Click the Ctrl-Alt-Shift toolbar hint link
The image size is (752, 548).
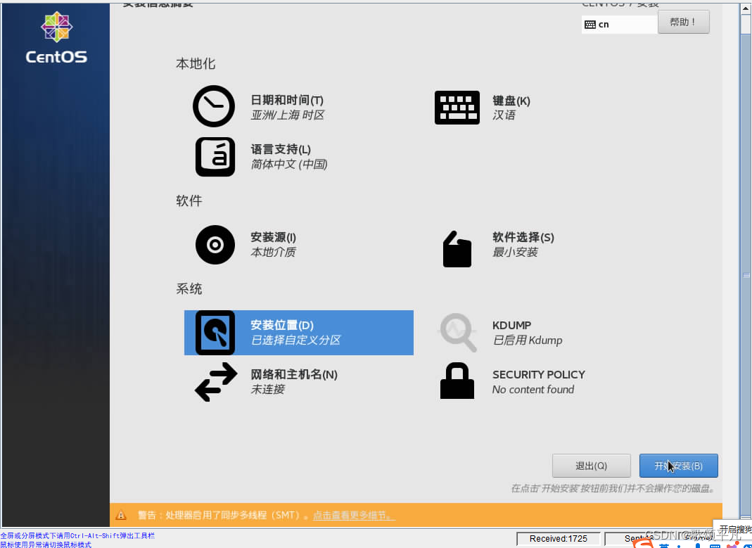click(x=77, y=535)
